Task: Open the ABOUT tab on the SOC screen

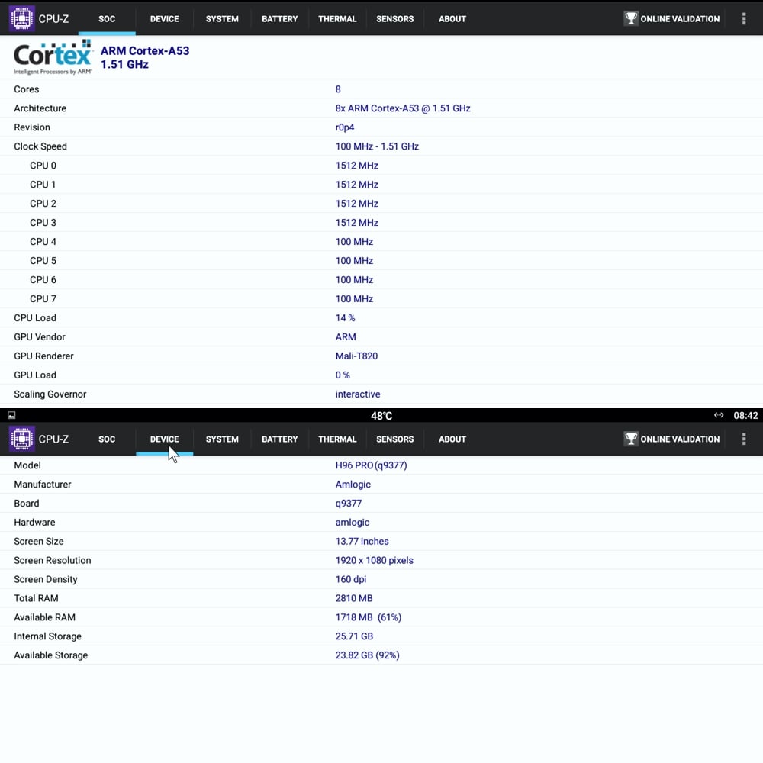Action: click(x=452, y=19)
